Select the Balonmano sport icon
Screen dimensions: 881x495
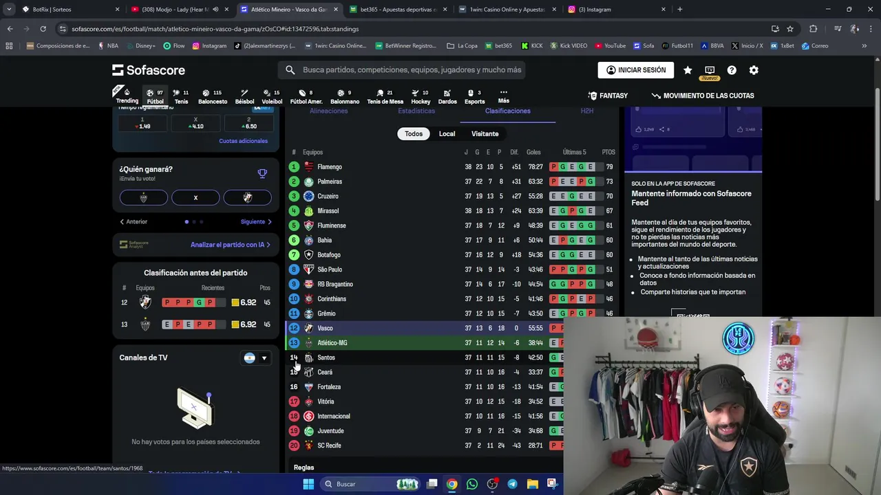click(345, 96)
